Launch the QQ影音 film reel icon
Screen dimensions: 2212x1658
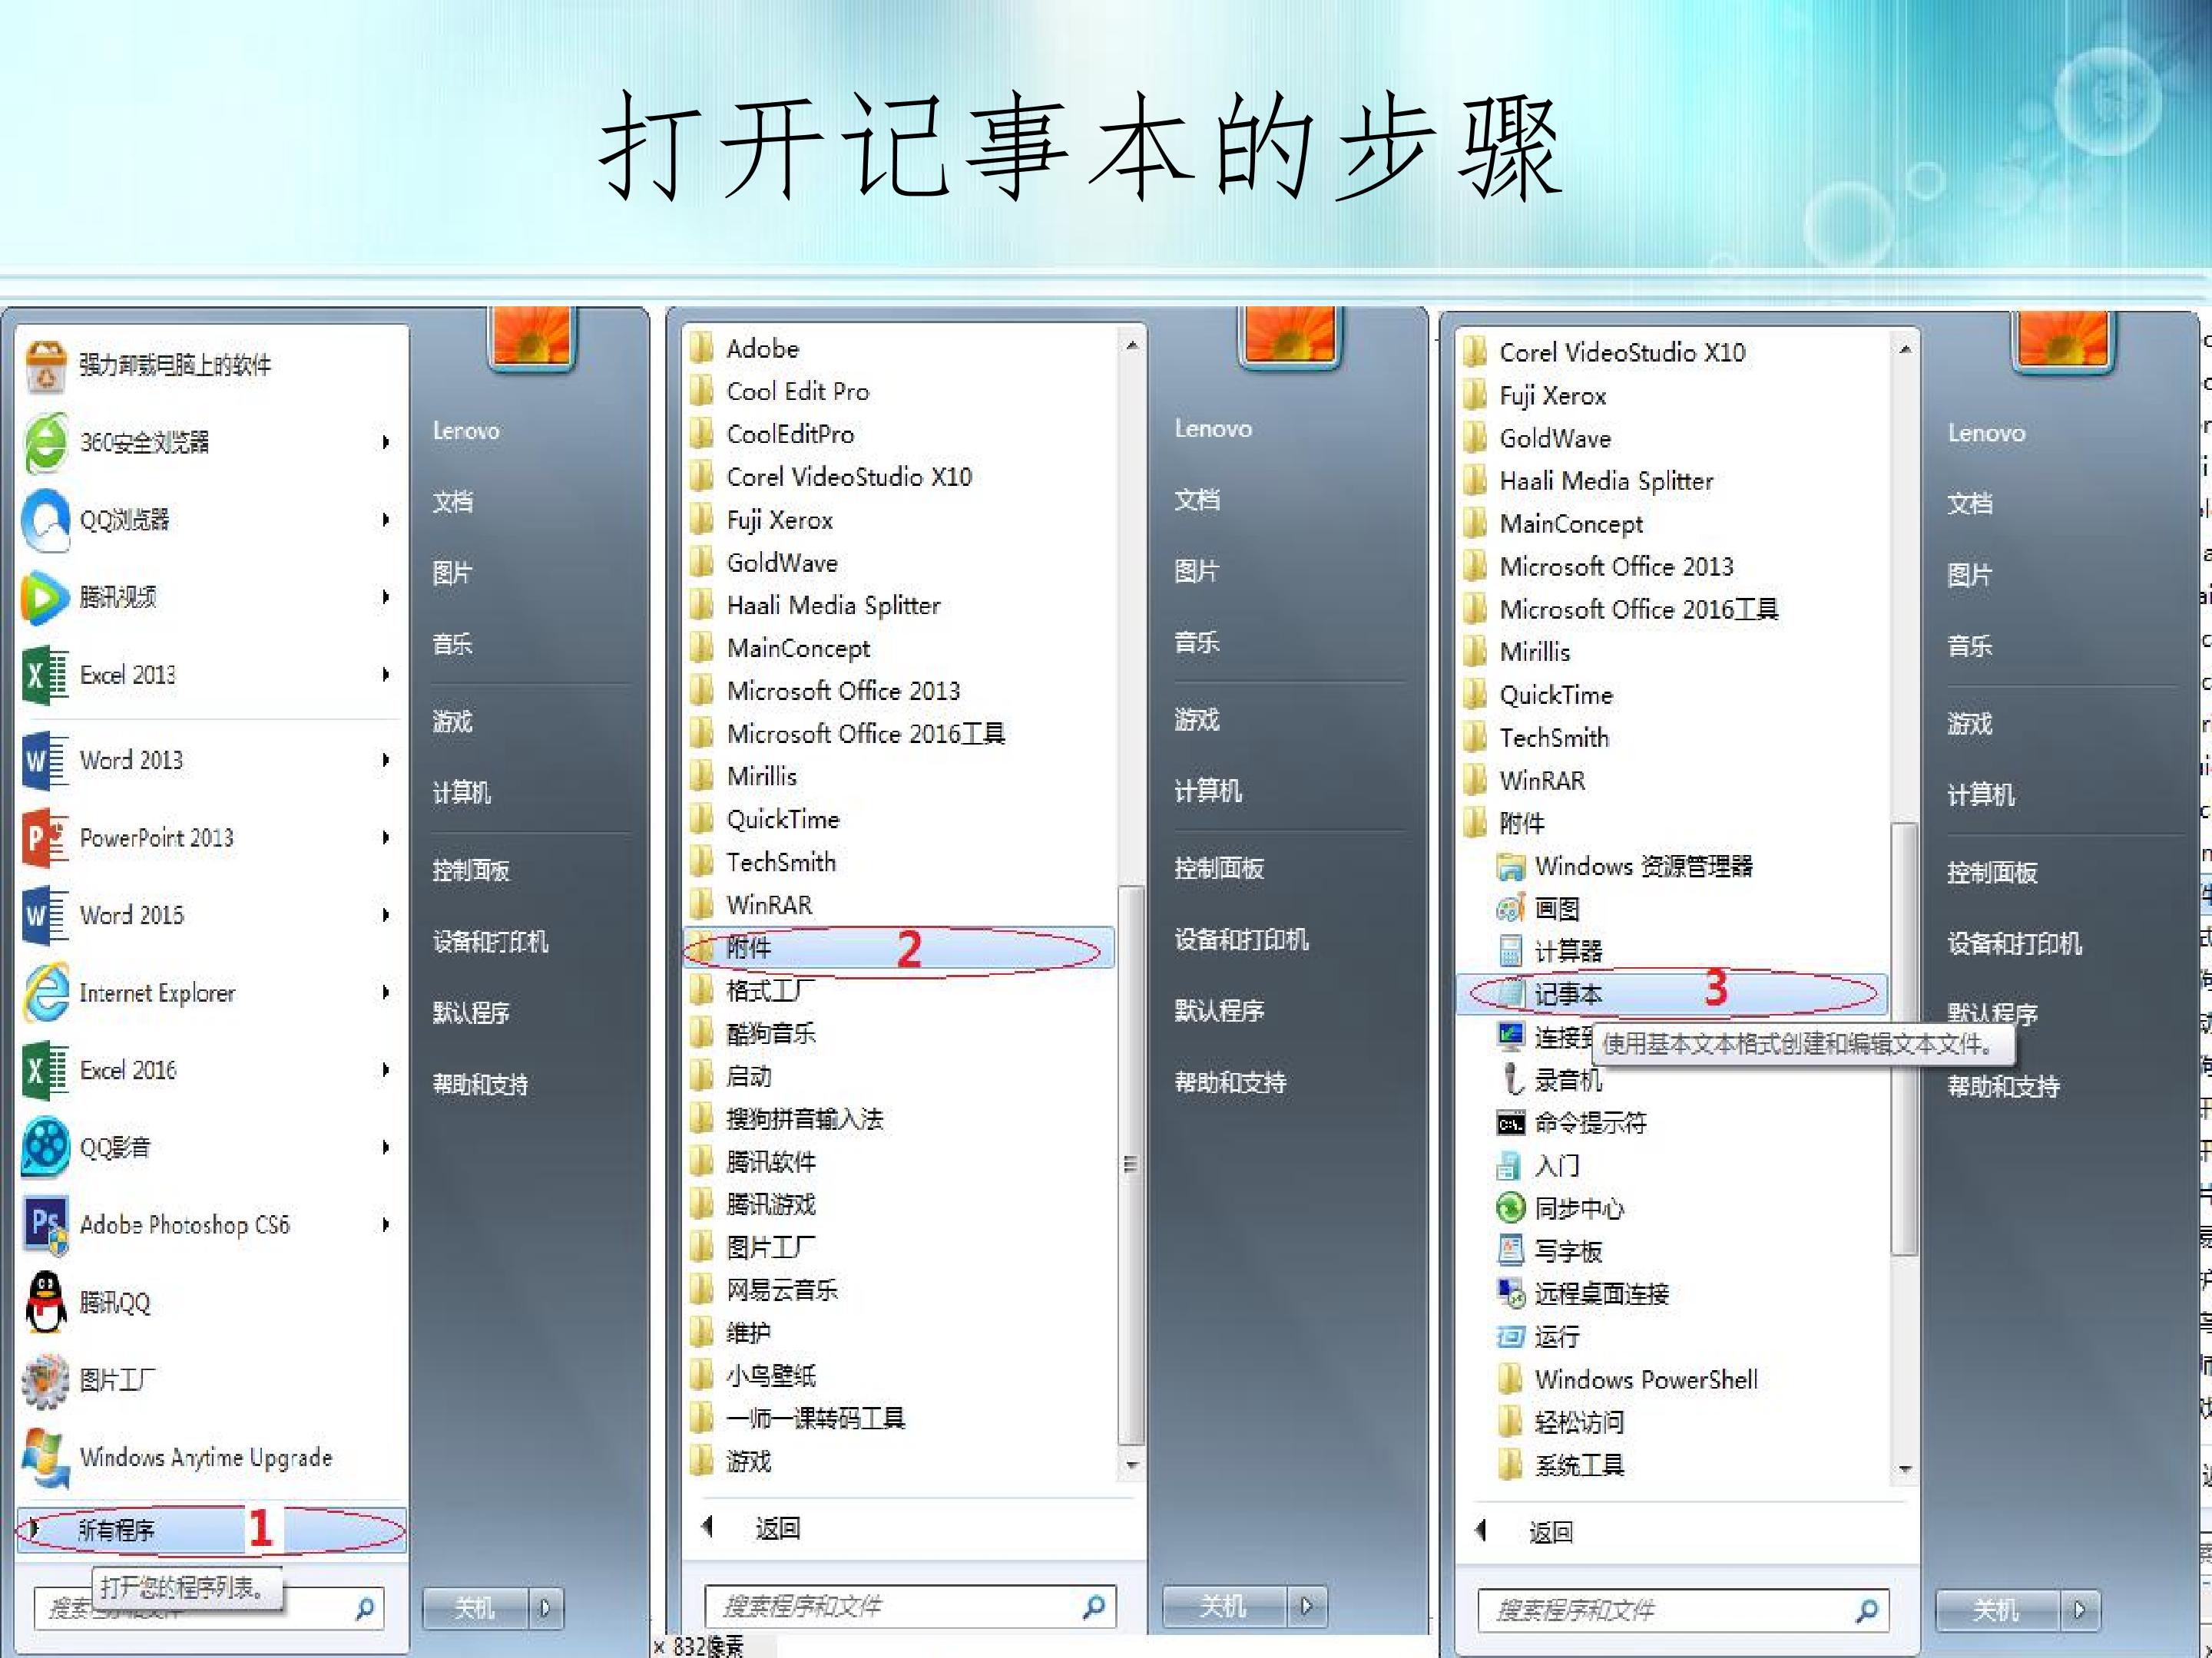pyautogui.click(x=46, y=1148)
